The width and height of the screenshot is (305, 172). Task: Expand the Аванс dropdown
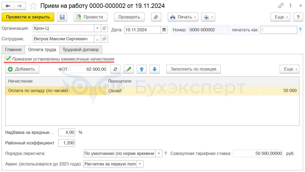(140, 164)
